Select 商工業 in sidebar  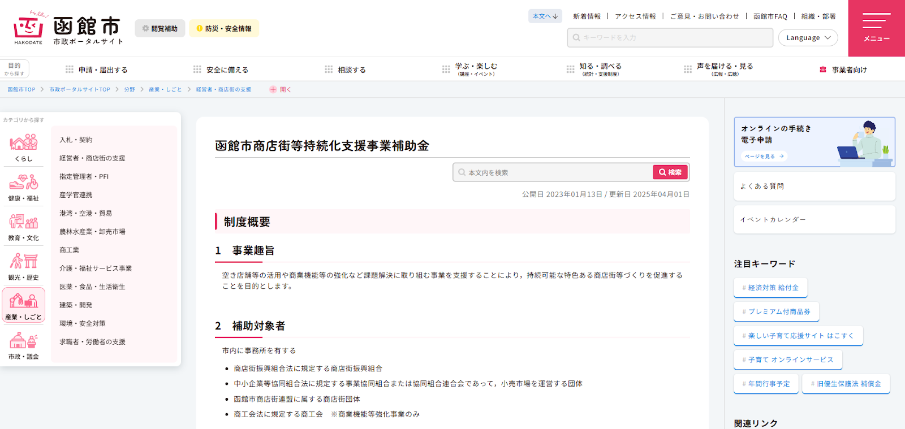click(69, 250)
